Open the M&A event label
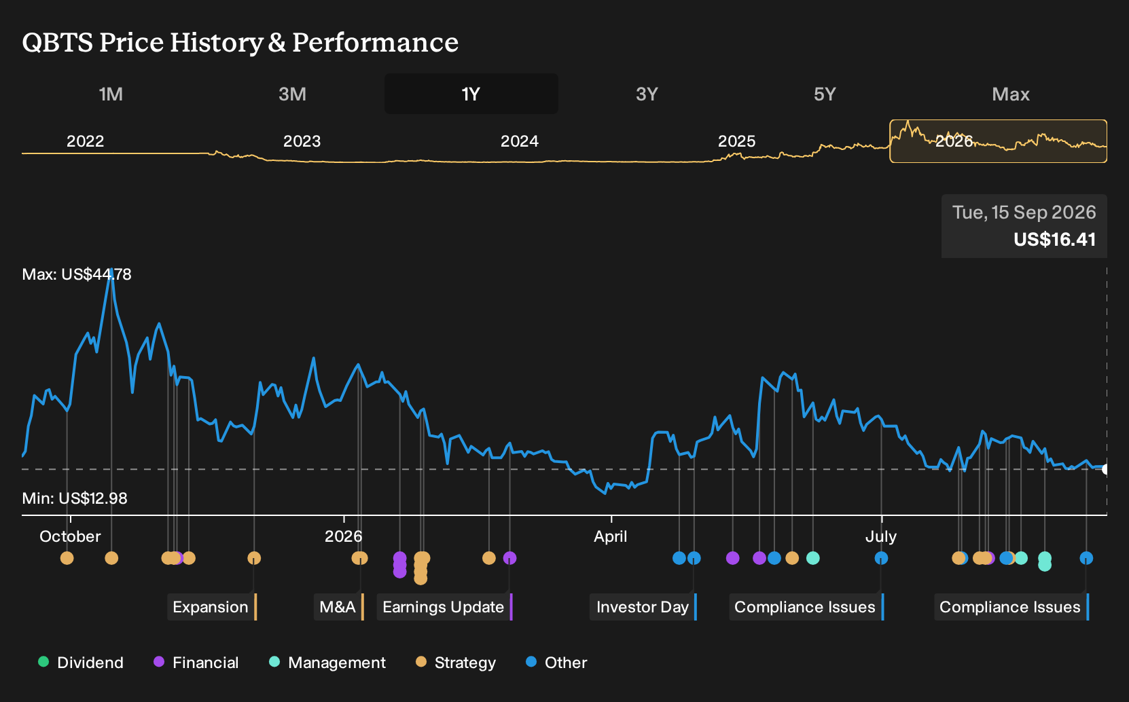1129x702 pixels. coord(339,607)
